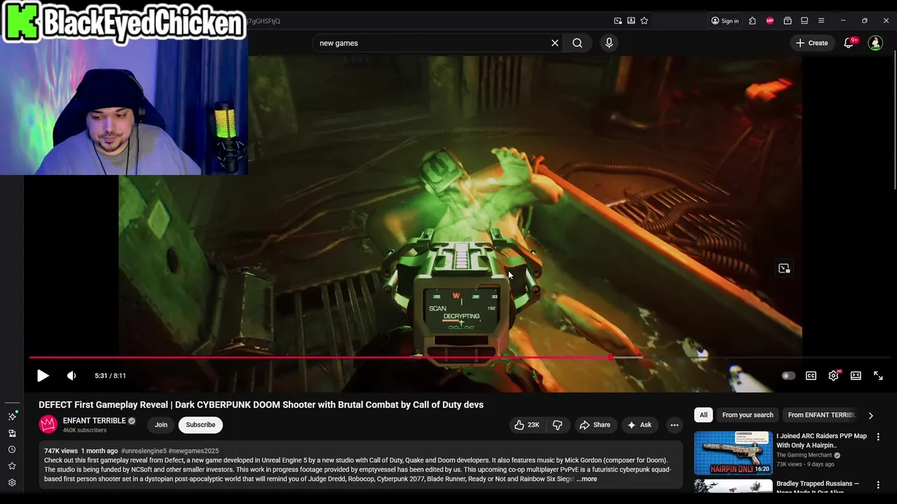Click the '747K views' description text
Image resolution: width=897 pixels, height=504 pixels.
61,451
